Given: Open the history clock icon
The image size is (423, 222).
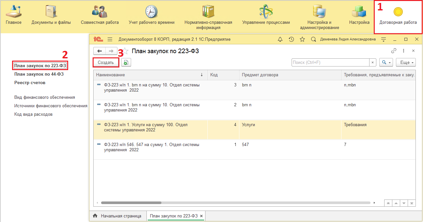Looking at the screenshot, I should 291,39.
